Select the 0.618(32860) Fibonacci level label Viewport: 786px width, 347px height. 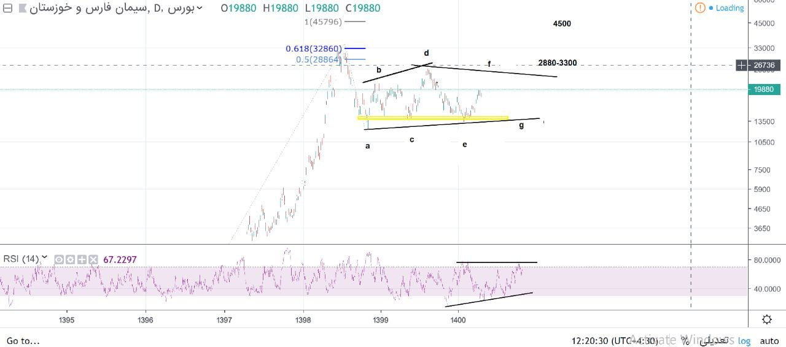click(x=314, y=48)
